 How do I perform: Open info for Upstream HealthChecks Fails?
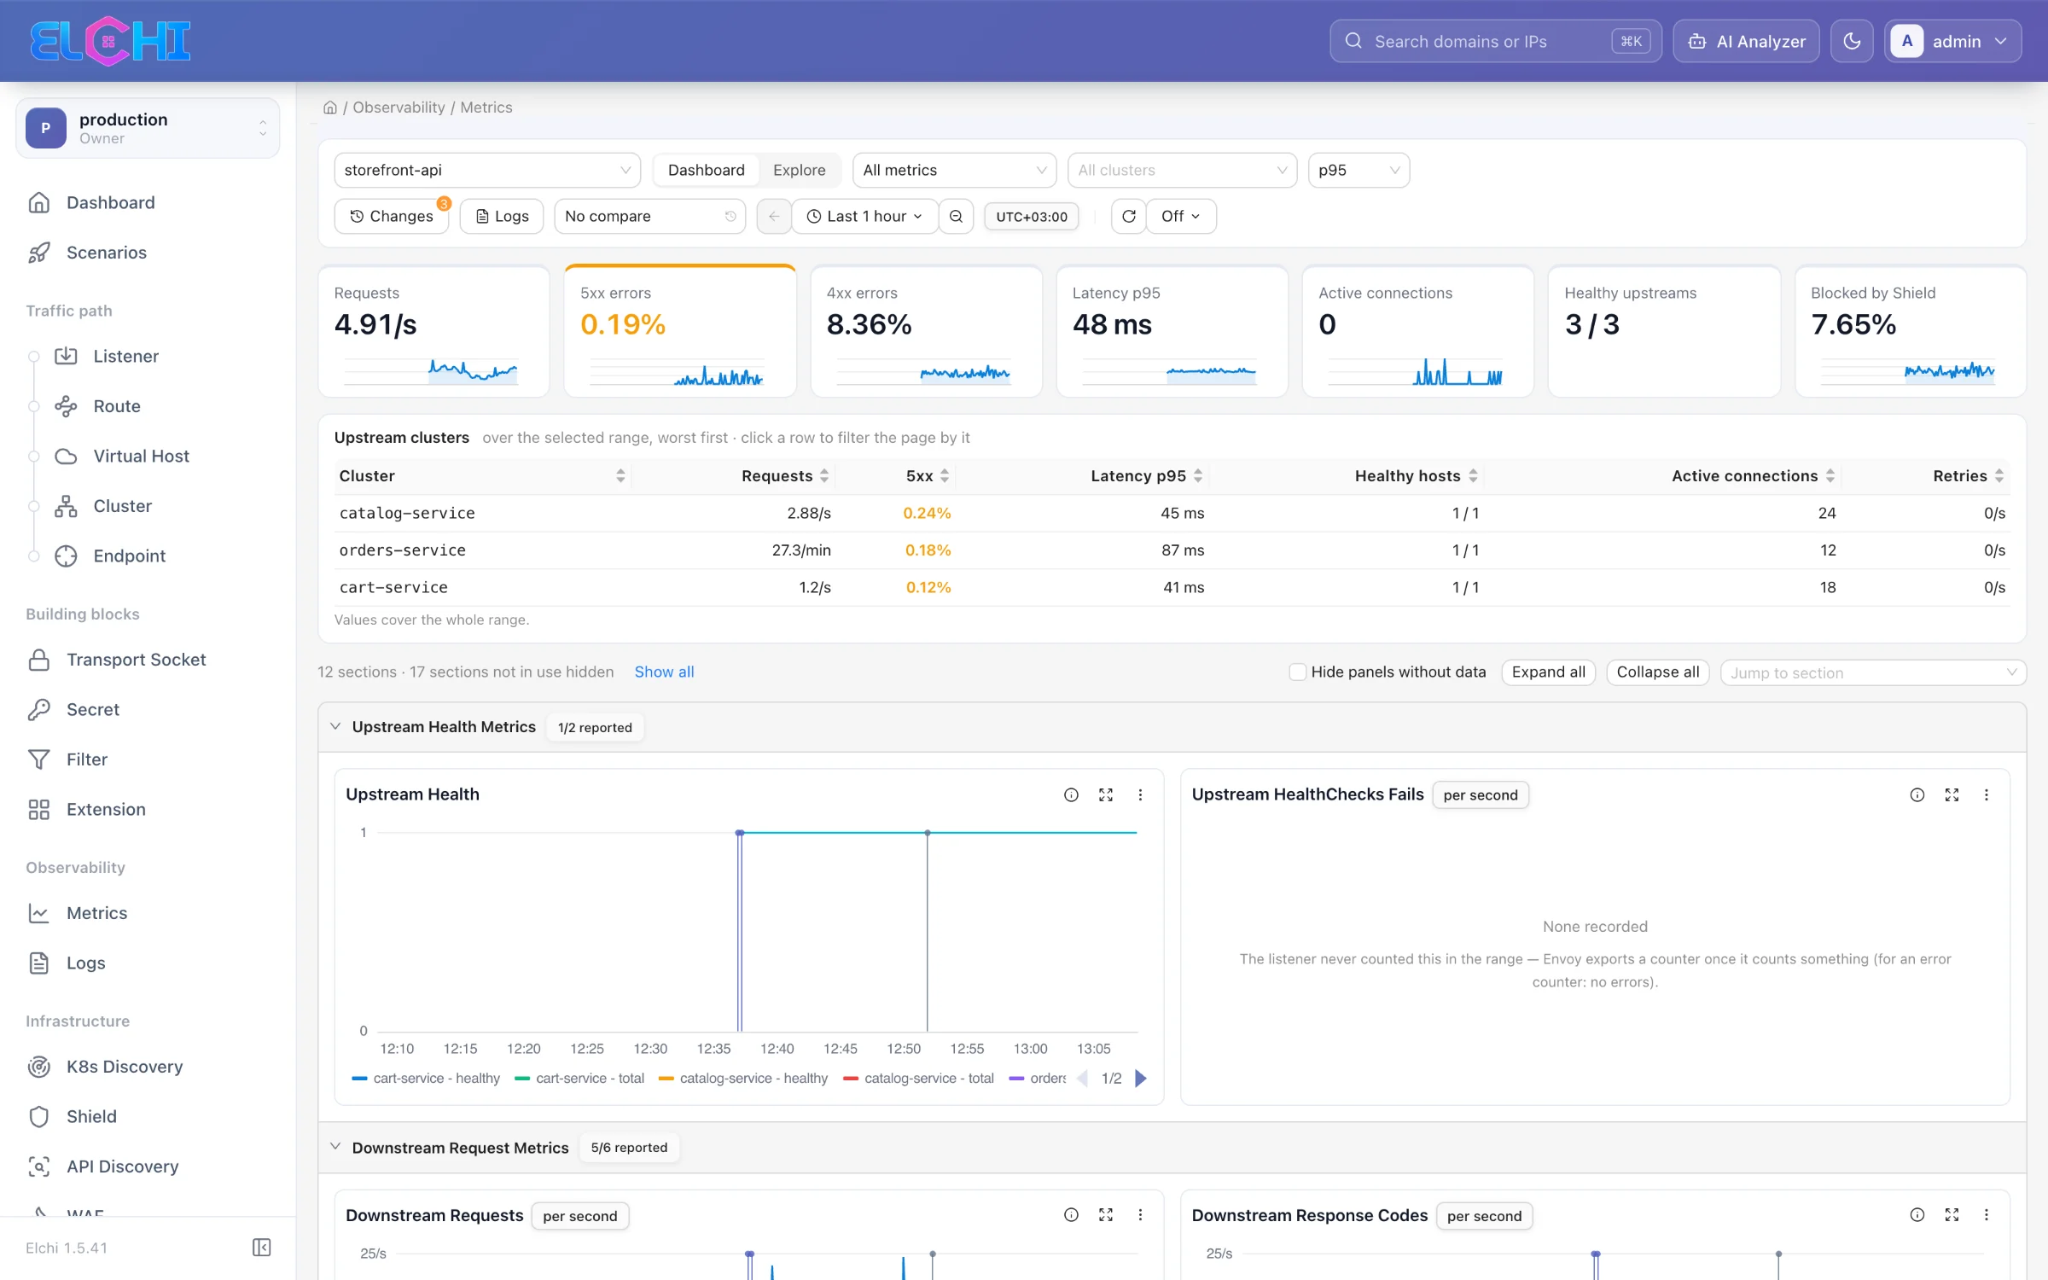click(1917, 794)
